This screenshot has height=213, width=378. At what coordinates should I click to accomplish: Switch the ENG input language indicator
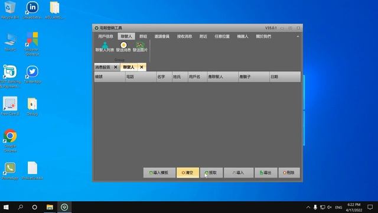(338, 208)
